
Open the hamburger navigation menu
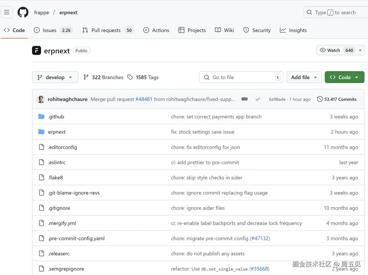coord(7,12)
